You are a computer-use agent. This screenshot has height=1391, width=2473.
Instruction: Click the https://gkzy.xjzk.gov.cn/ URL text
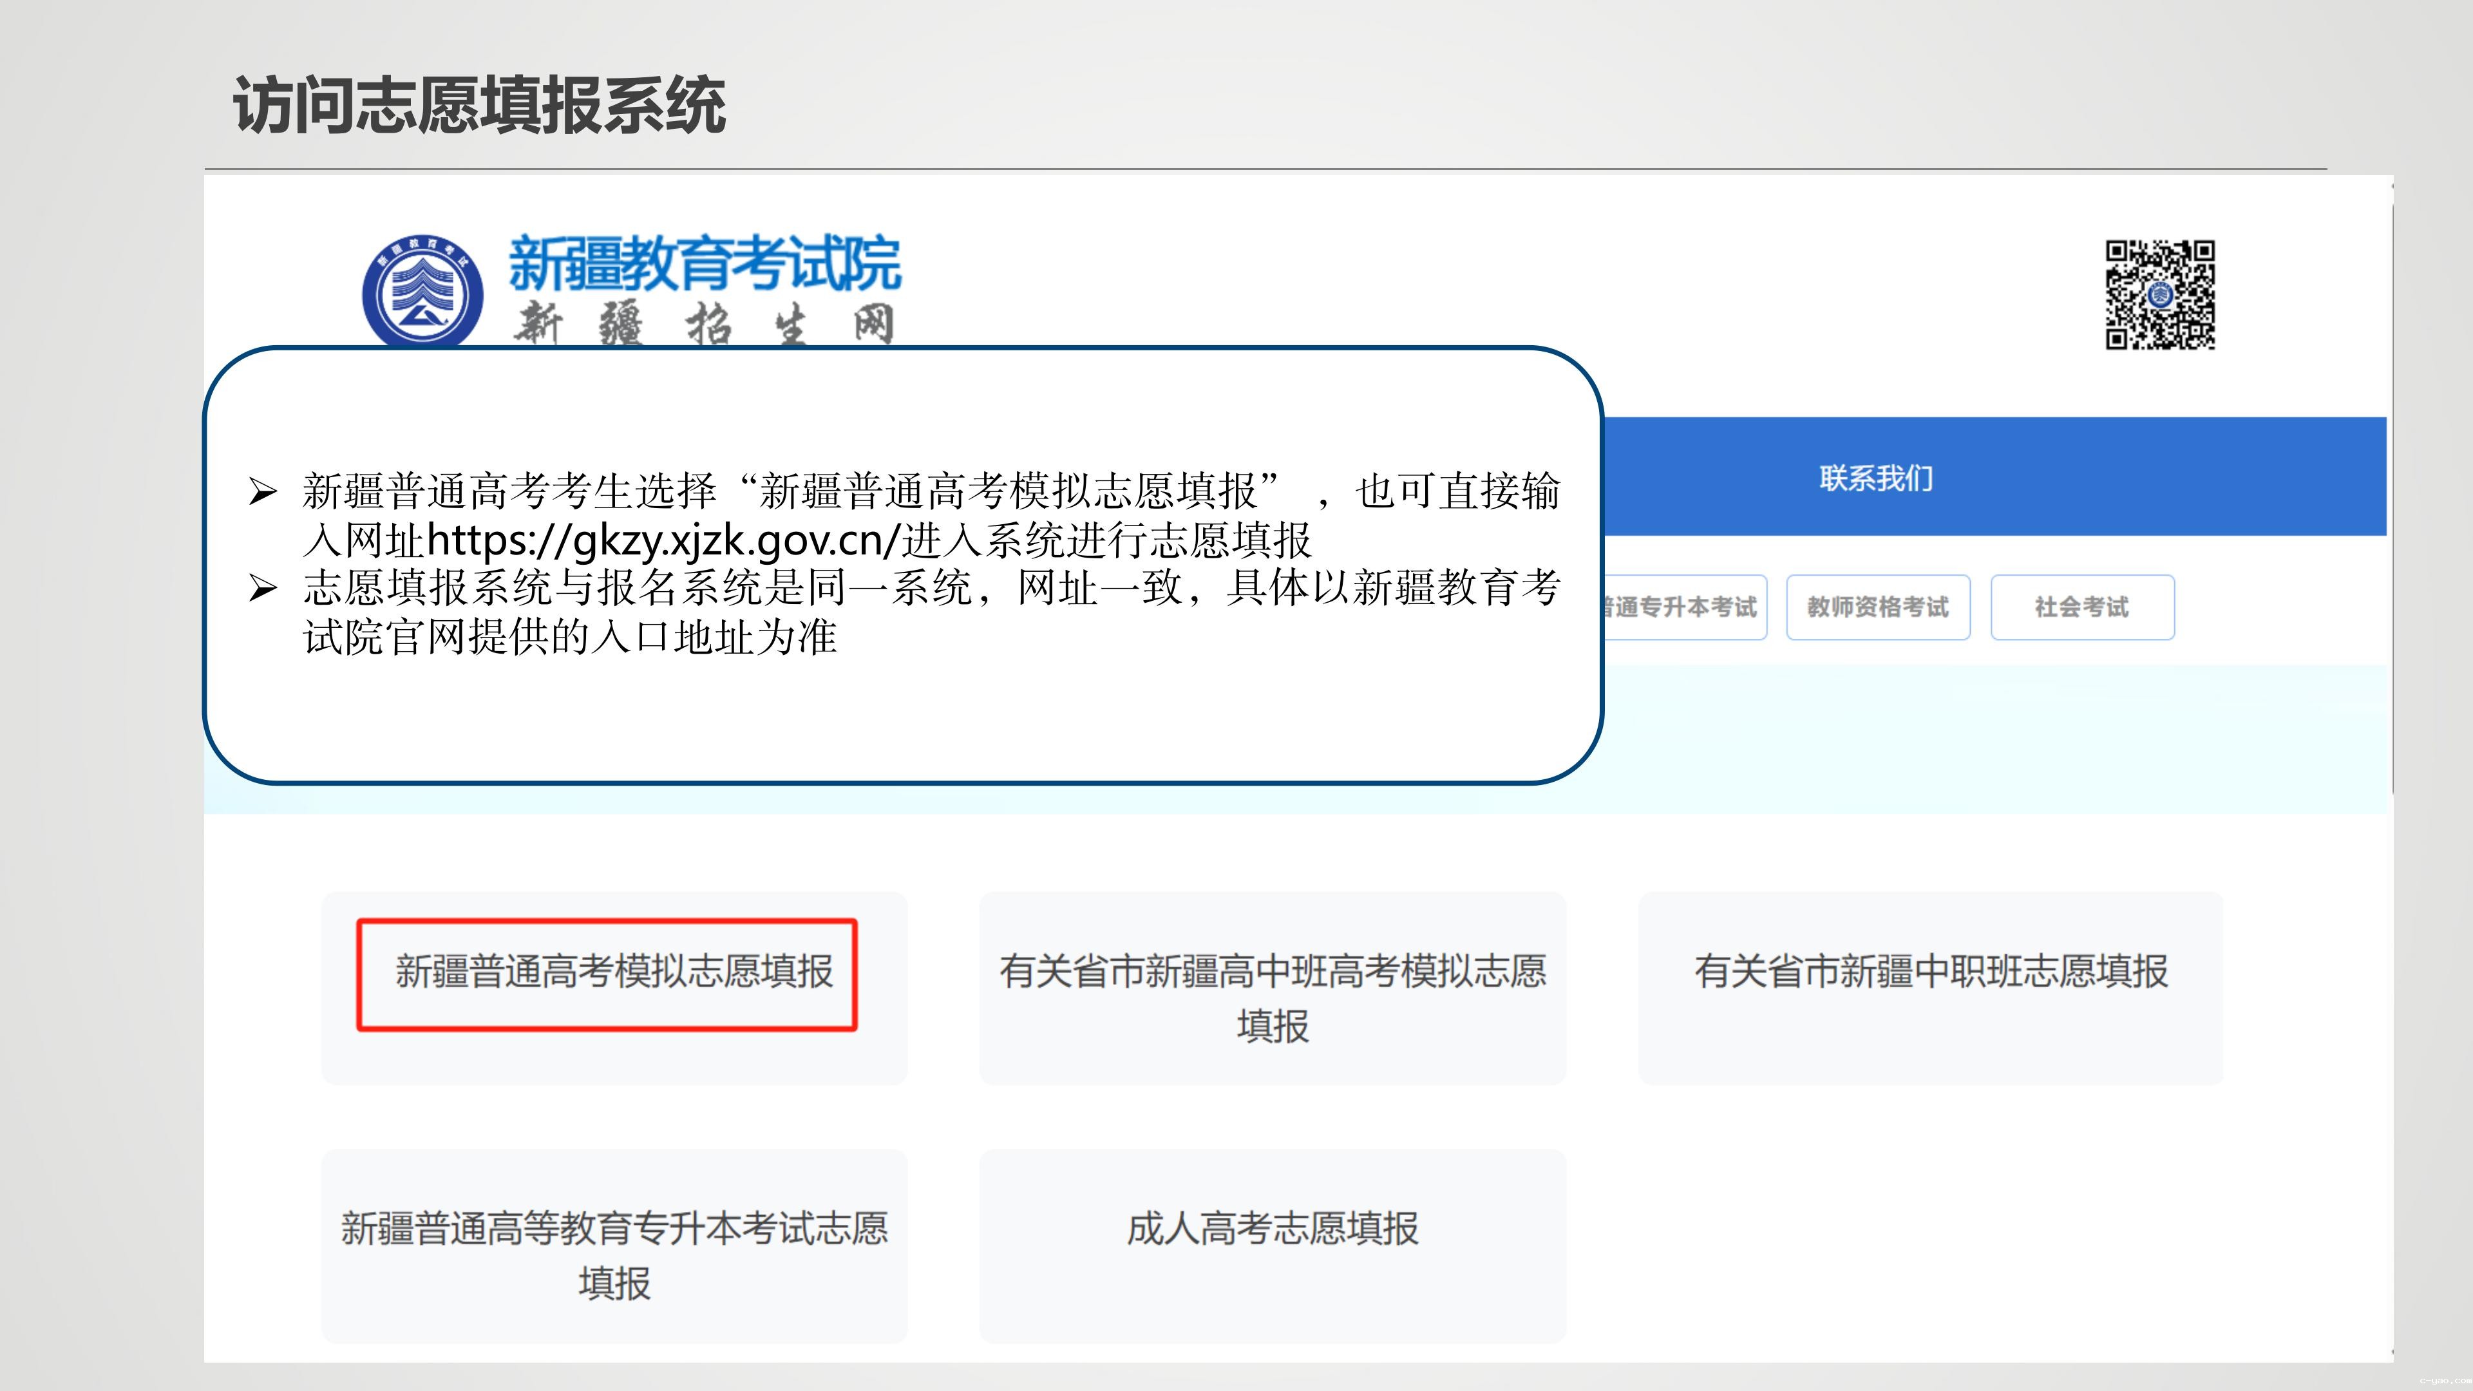click(663, 540)
